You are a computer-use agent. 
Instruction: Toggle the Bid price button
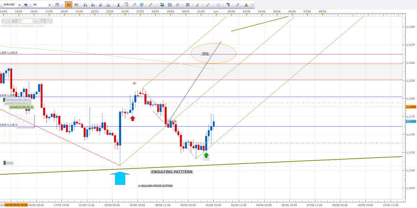69,5
